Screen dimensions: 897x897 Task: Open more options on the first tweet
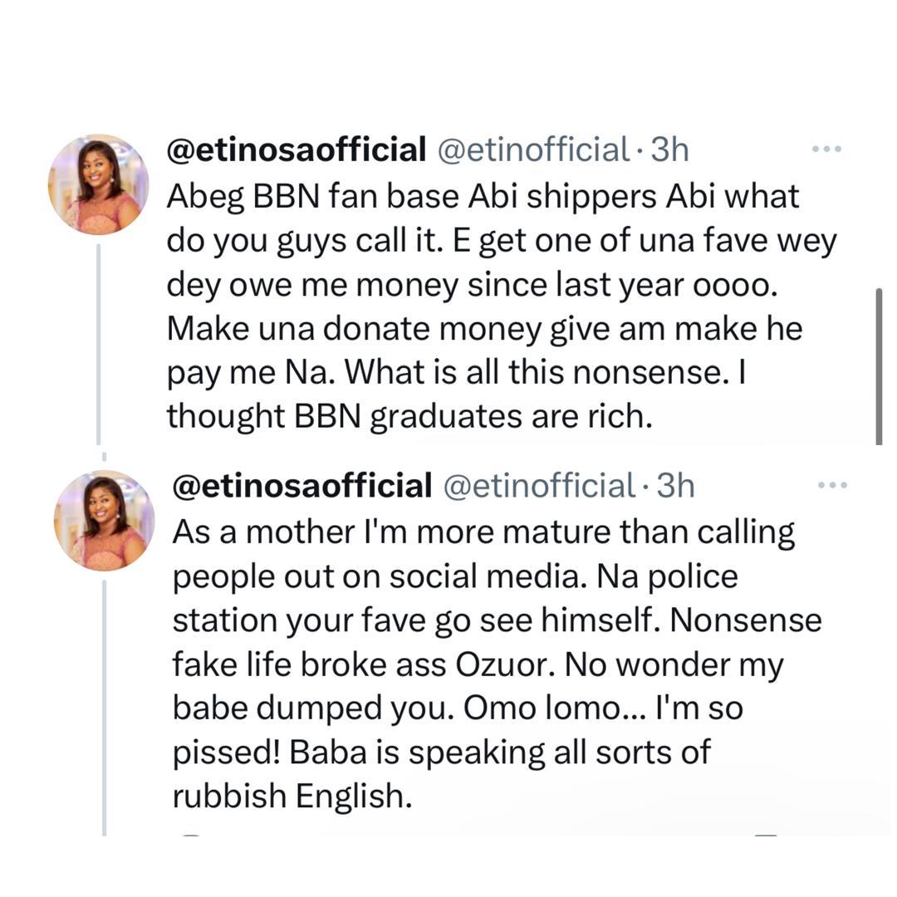[826, 150]
